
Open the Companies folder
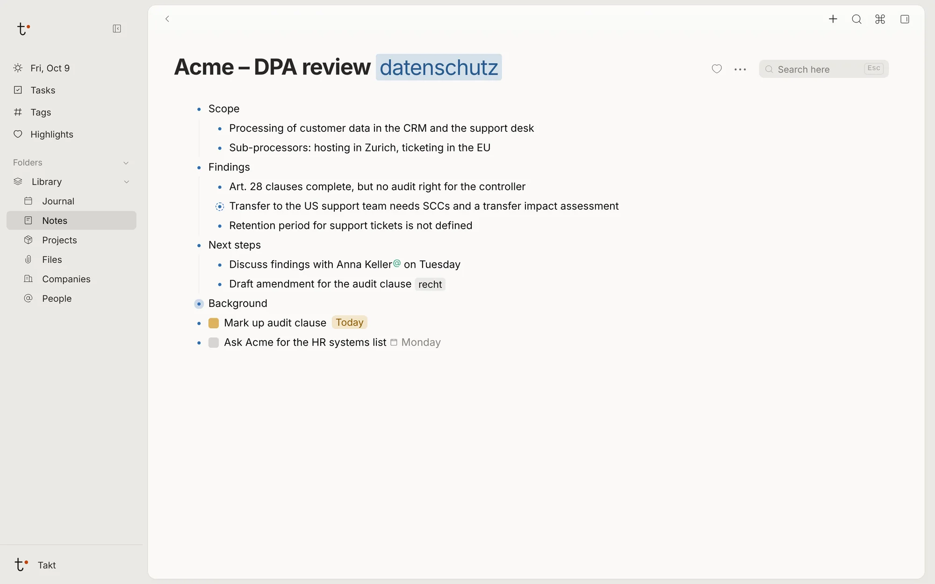[x=72, y=279]
